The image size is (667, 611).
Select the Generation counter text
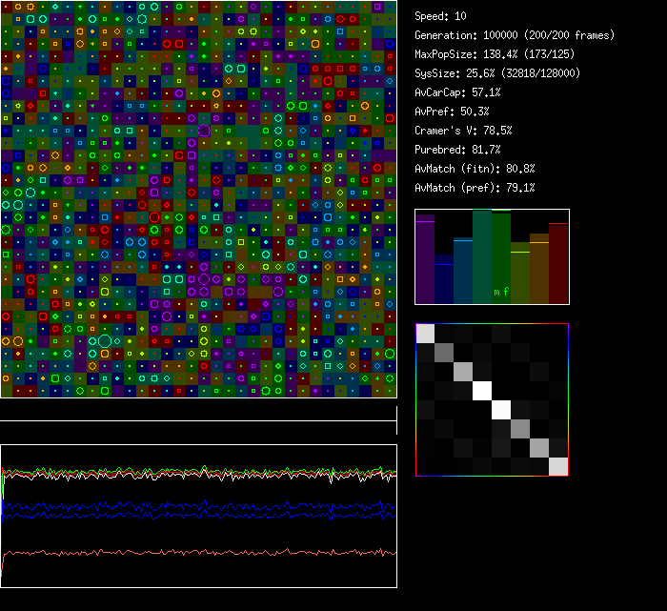(515, 35)
